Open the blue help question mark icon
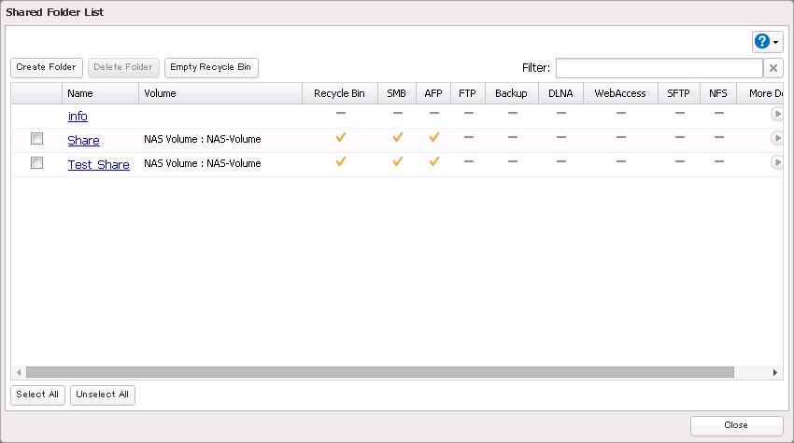This screenshot has width=794, height=443. click(x=762, y=41)
